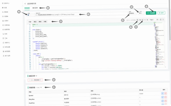Switch to the 模拟回测 tab
Image resolution: width=171 pixels, height=106 pixels.
point(35,8)
